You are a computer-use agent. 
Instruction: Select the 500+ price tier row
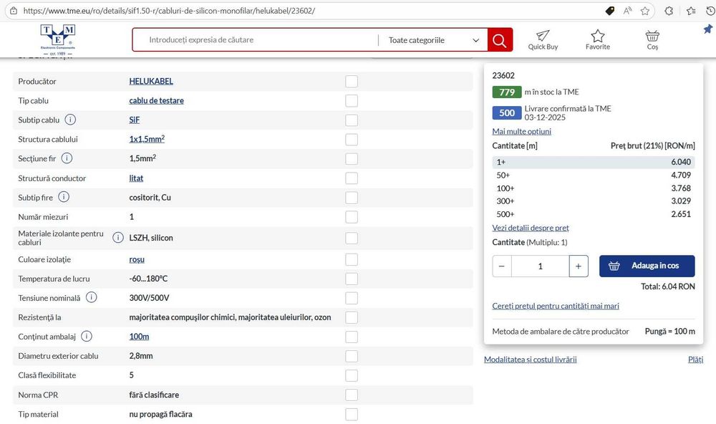tap(594, 214)
